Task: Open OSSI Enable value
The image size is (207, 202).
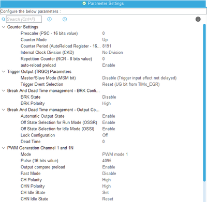Action: [x=109, y=129]
